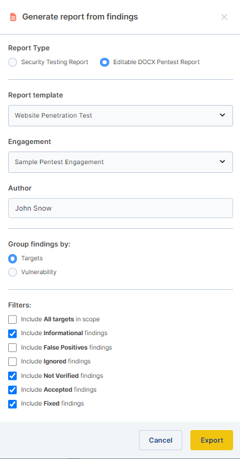Uncheck Include Informational findings
The height and width of the screenshot is (459, 240).
coord(13,333)
